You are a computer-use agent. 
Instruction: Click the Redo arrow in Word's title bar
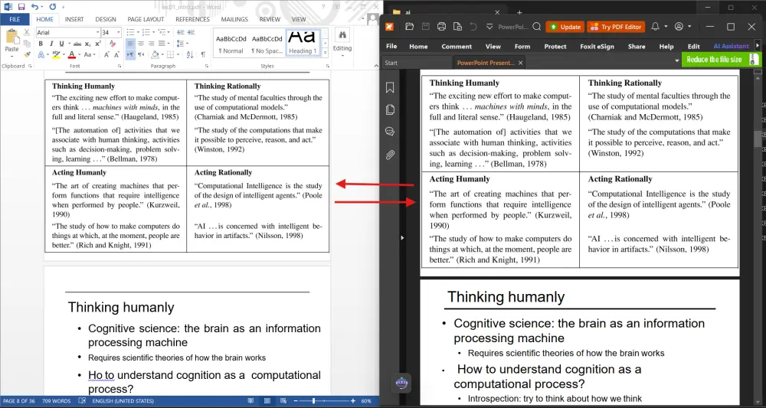click(x=52, y=7)
